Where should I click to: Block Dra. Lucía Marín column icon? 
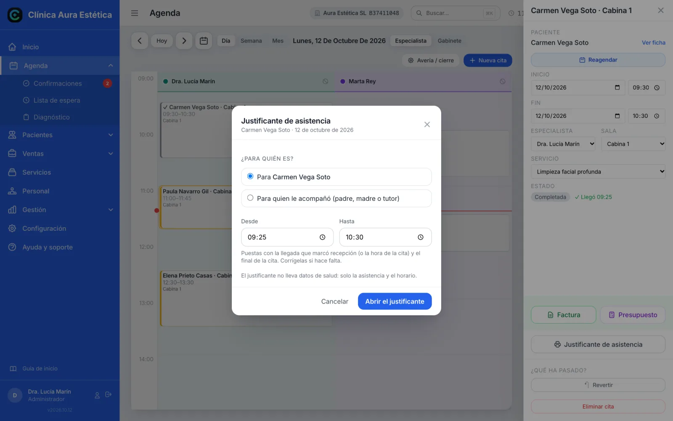pos(325,81)
